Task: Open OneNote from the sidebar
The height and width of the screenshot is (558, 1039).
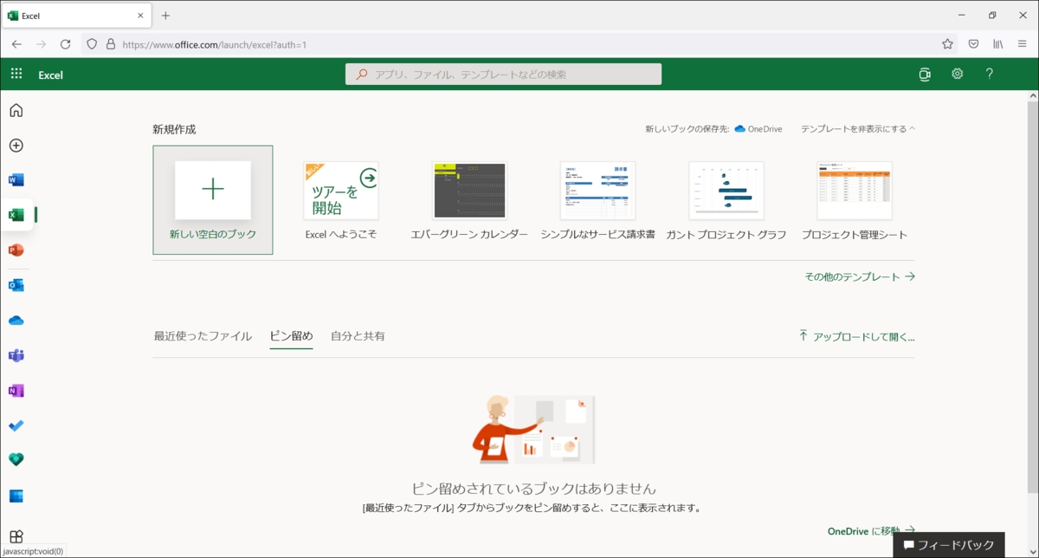Action: tap(16, 390)
